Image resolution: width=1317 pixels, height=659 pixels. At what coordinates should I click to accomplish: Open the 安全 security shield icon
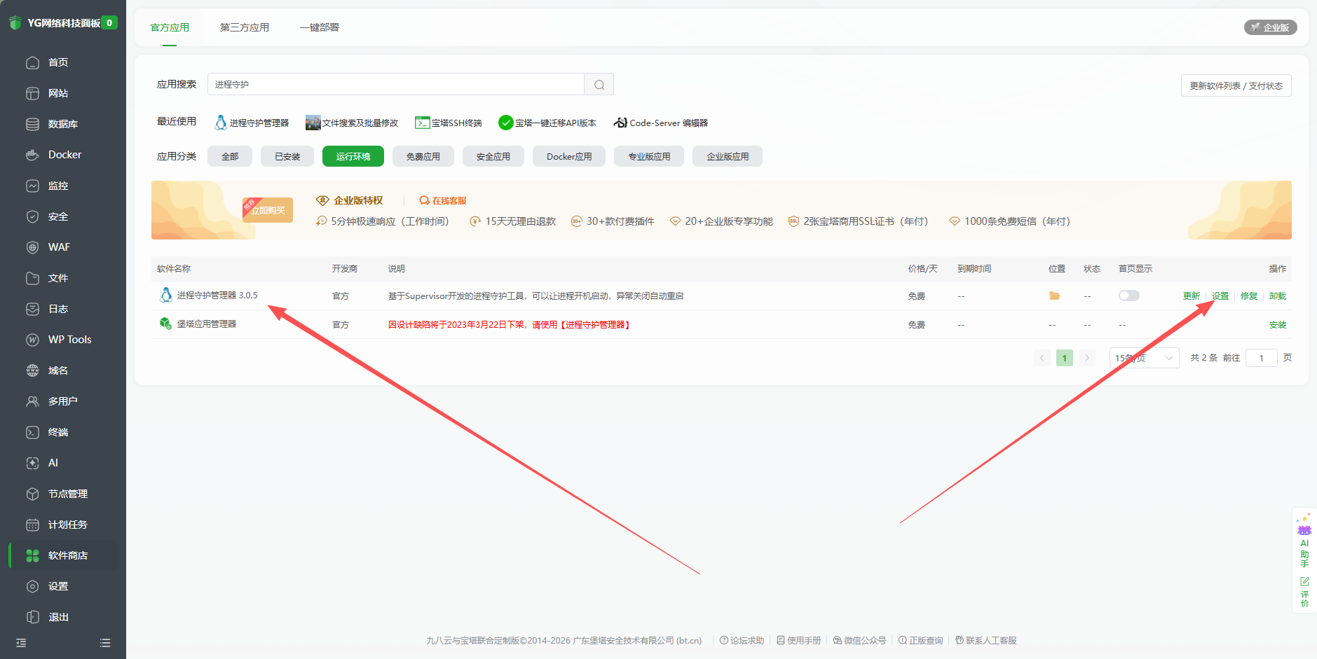point(32,216)
